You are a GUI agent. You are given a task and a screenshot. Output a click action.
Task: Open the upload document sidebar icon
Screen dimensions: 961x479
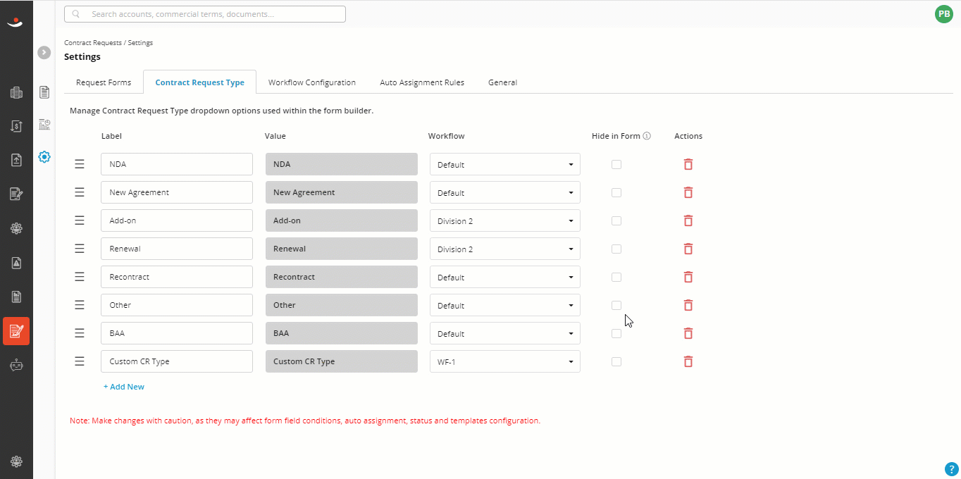(x=16, y=160)
